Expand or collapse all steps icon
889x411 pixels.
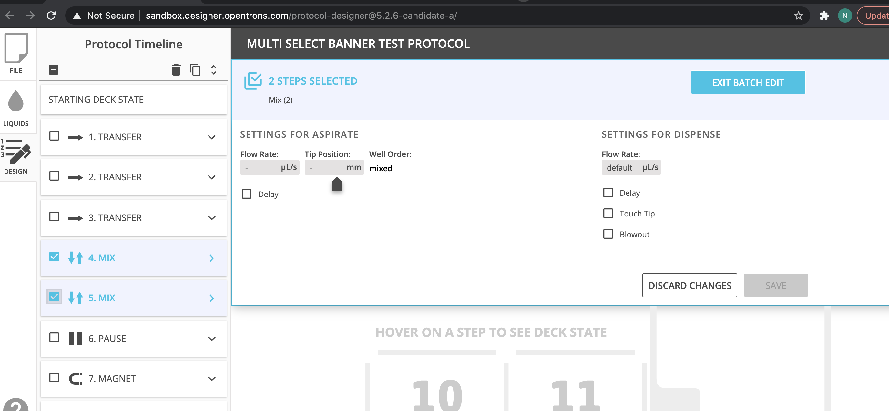click(x=214, y=70)
